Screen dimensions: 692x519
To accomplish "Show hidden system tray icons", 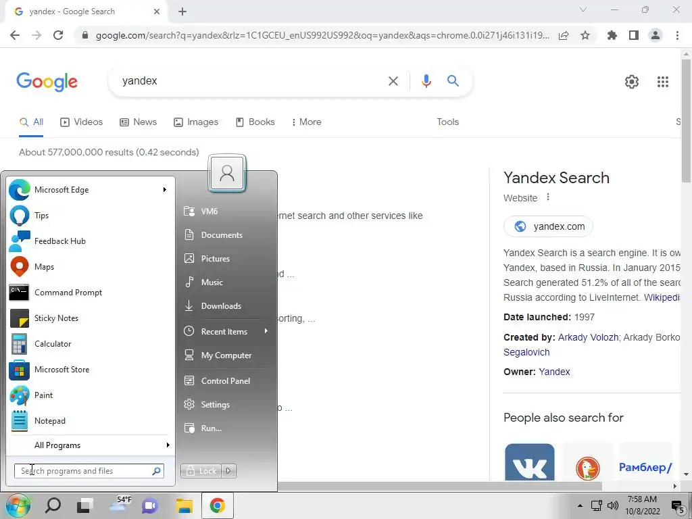I will click(x=580, y=505).
